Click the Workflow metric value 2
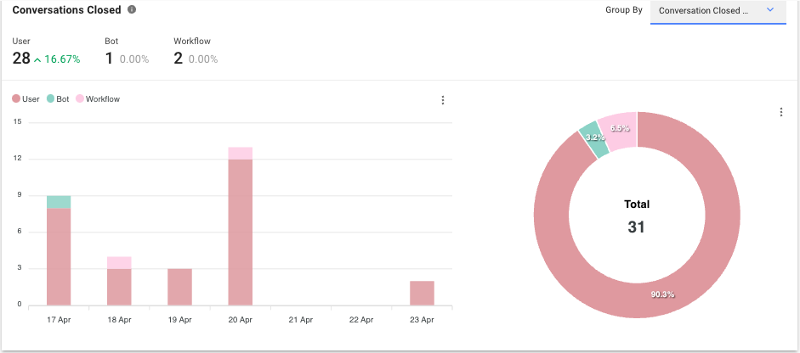800x353 pixels. click(x=178, y=59)
